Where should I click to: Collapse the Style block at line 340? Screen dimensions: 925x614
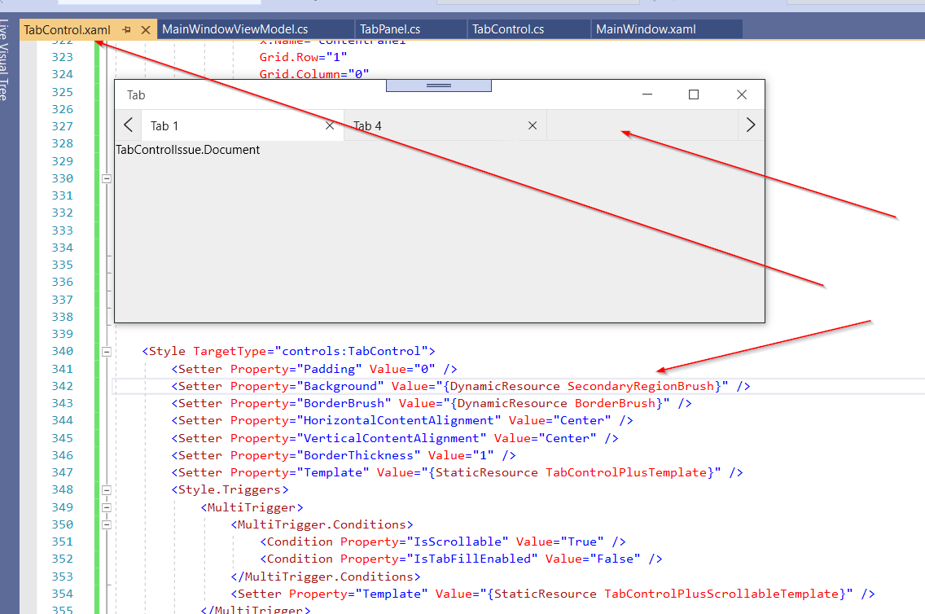click(107, 352)
